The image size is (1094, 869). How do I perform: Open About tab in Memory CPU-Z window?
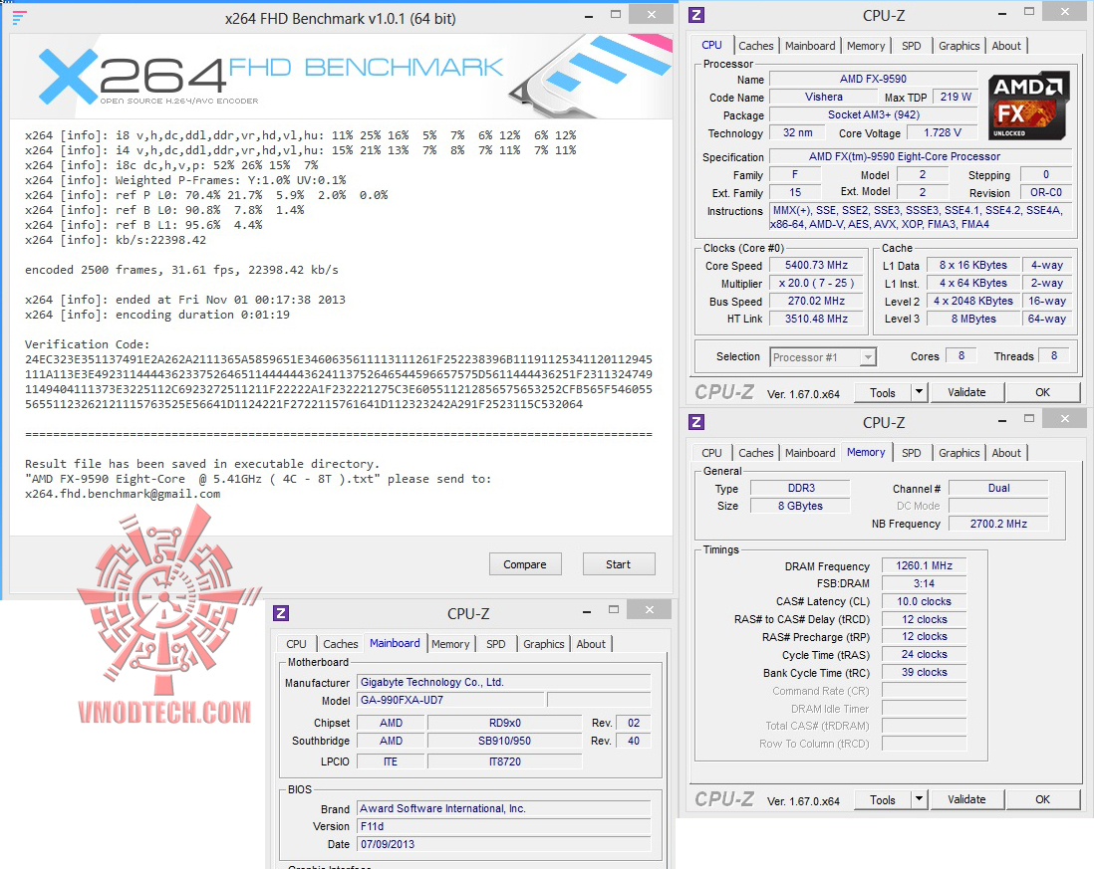(x=1006, y=453)
